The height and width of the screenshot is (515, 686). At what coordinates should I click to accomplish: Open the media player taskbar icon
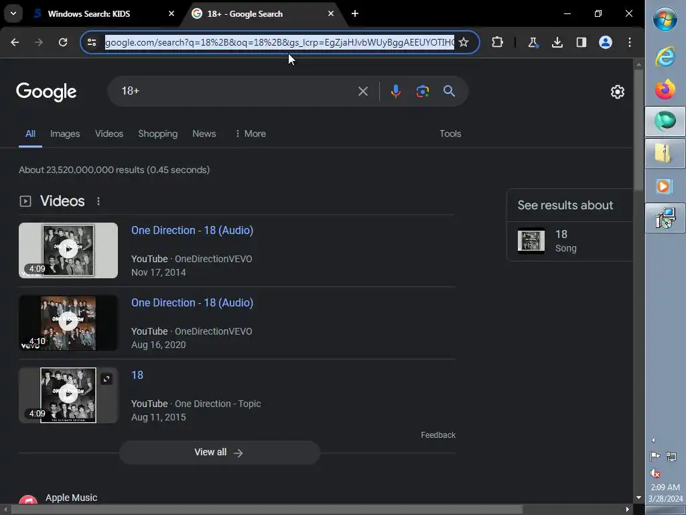click(665, 186)
